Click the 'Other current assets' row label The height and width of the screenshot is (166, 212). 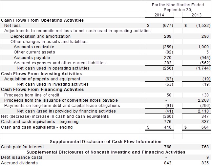click(34, 52)
